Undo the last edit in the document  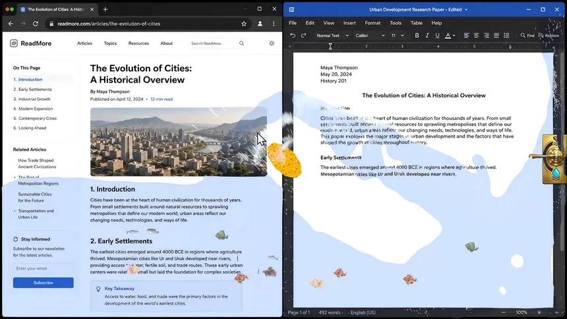[293, 36]
